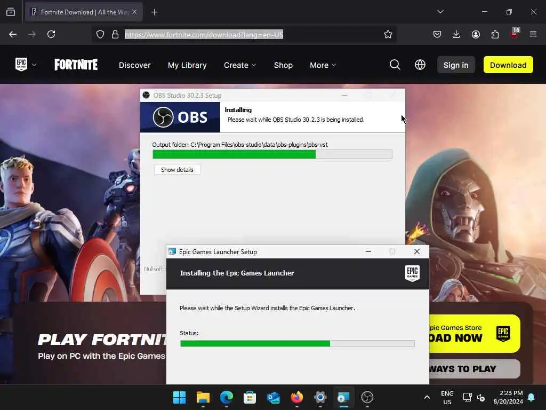This screenshot has width=546, height=410.
Task: Open the ENG US language switcher
Action: tap(447, 397)
